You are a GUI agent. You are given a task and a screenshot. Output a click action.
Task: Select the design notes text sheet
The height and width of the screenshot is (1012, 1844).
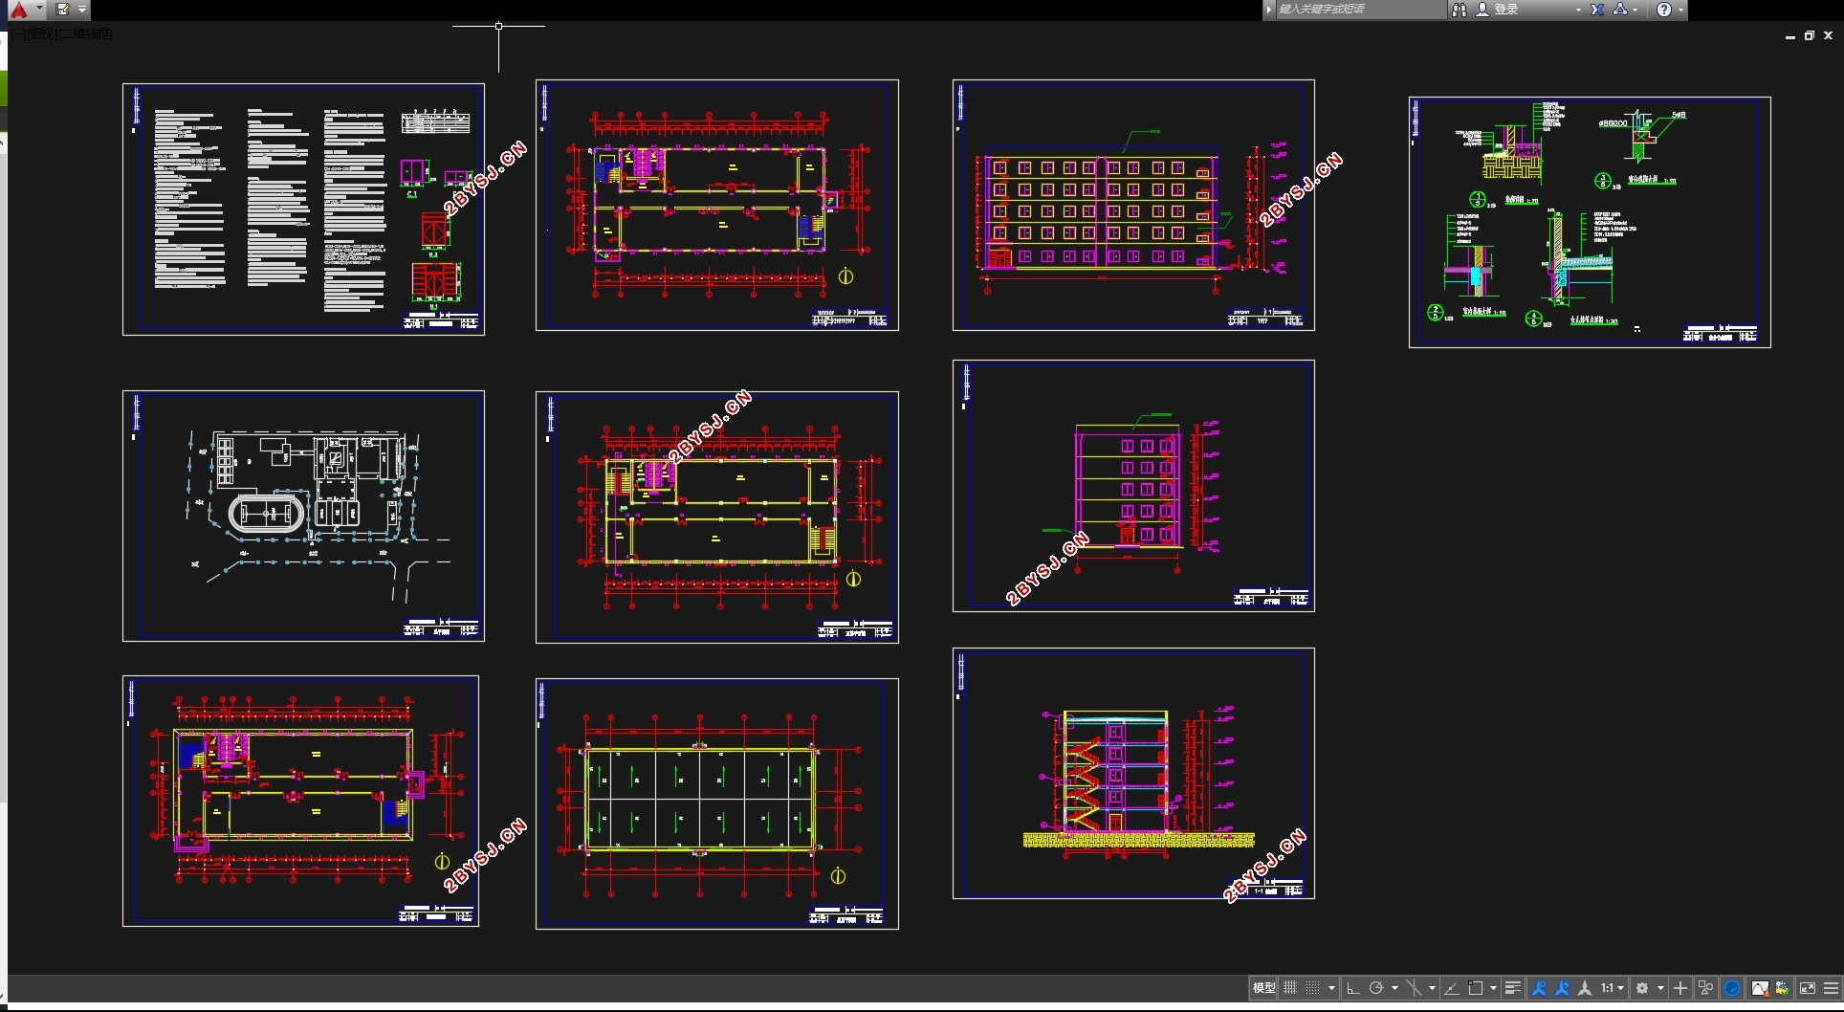pos(303,209)
